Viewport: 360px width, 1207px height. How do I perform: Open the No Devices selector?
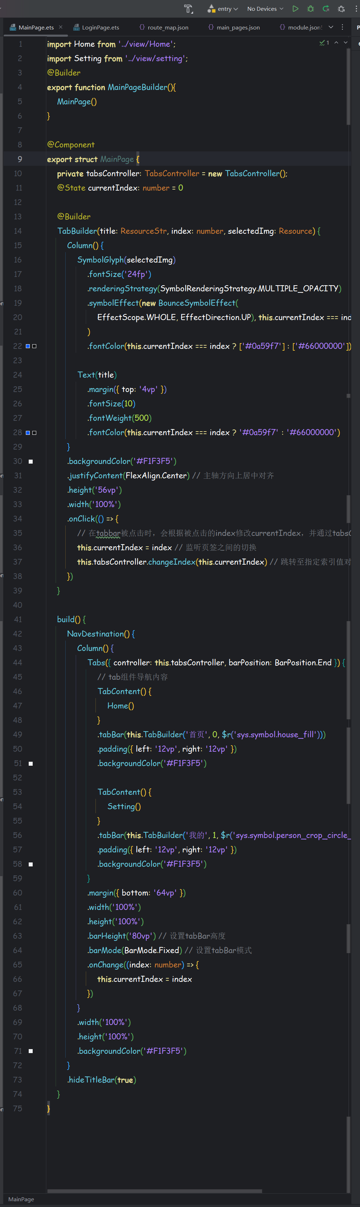pos(265,9)
